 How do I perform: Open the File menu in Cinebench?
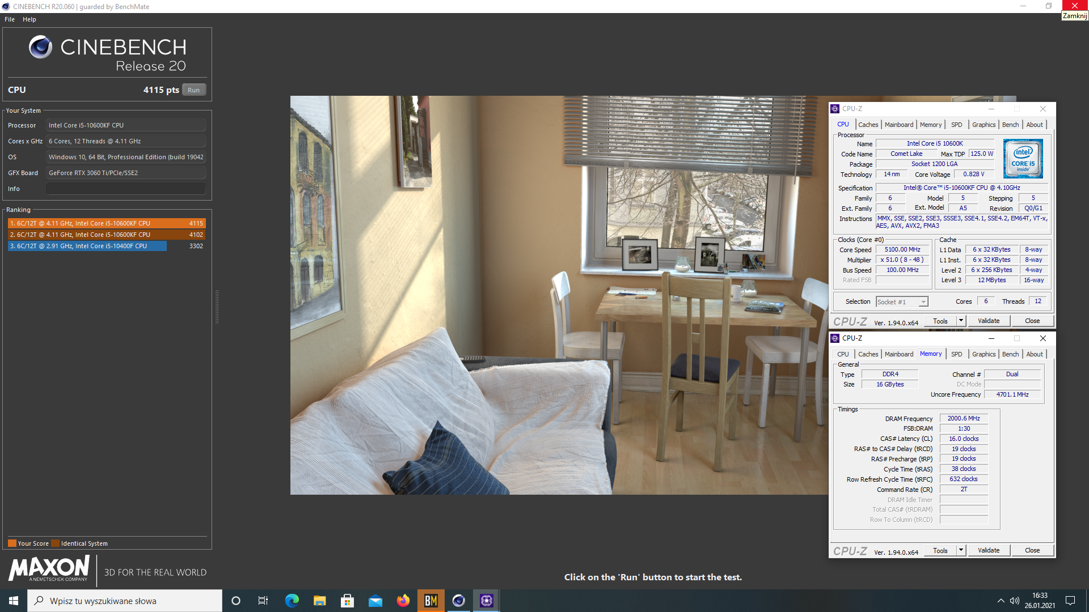click(x=10, y=19)
